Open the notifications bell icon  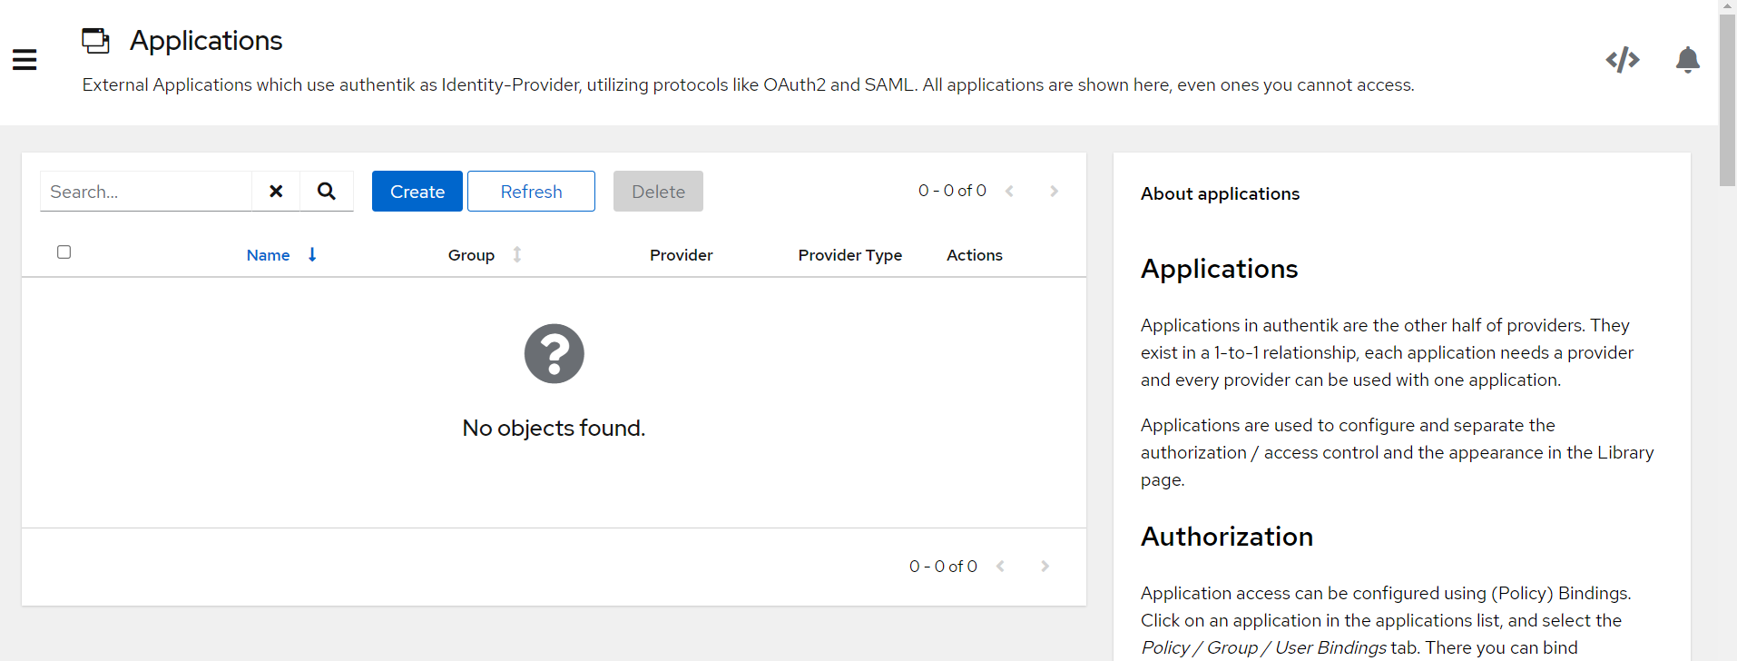[1688, 60]
